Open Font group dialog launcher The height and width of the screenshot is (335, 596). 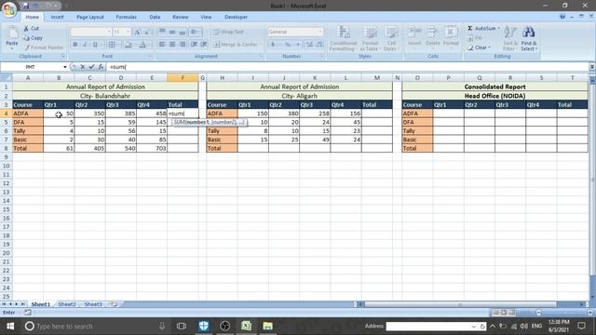(150, 56)
